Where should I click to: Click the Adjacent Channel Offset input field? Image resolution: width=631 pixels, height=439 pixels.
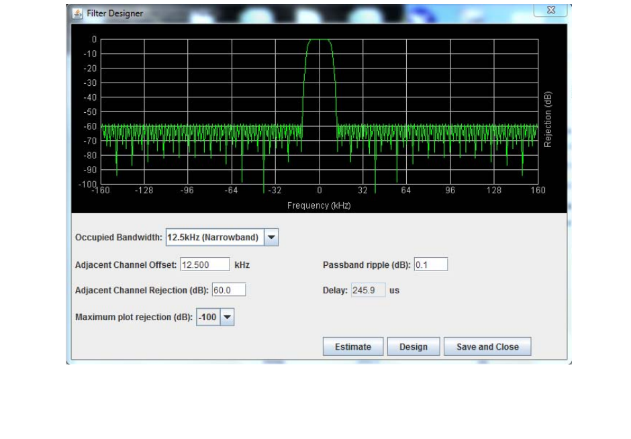coord(205,264)
